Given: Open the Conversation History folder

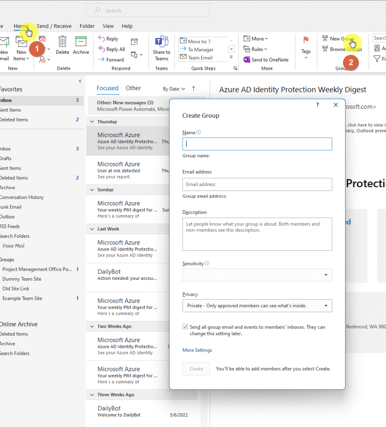Looking at the screenshot, I should (22, 197).
